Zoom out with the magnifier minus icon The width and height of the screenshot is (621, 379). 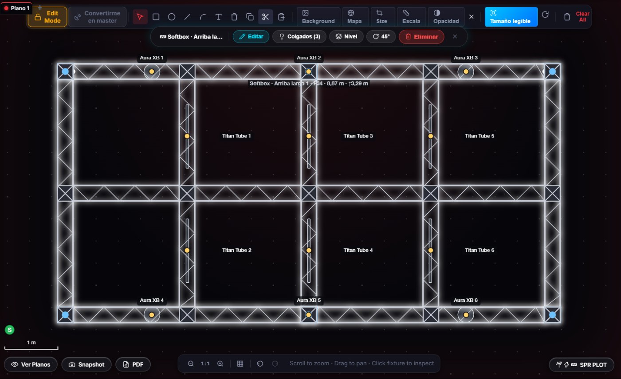tap(191, 363)
